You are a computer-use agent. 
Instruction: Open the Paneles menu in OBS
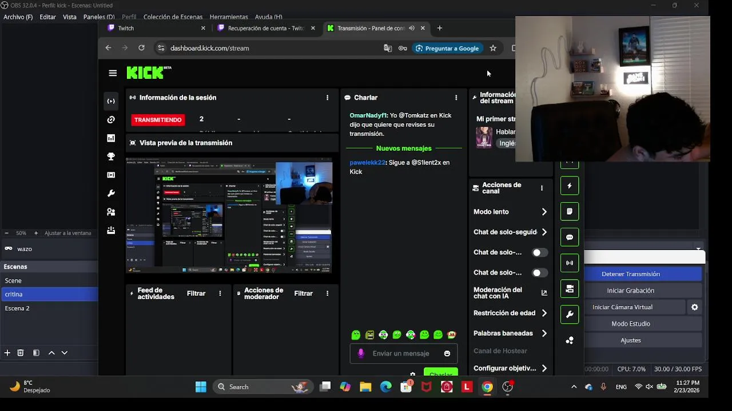click(99, 17)
